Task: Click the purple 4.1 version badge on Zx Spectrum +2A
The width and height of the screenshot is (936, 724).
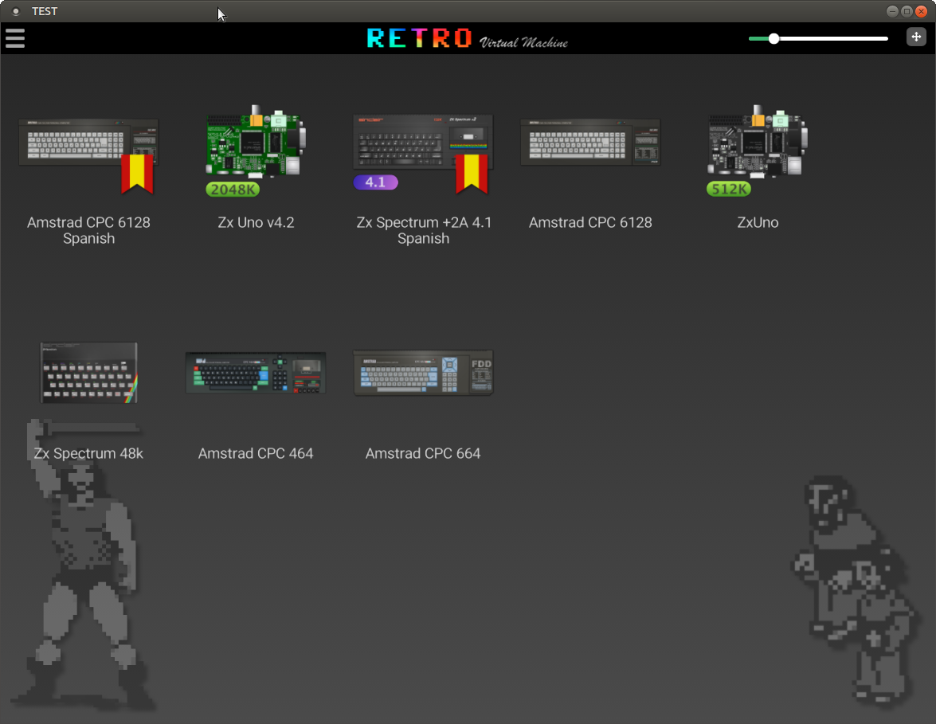Action: 375,182
